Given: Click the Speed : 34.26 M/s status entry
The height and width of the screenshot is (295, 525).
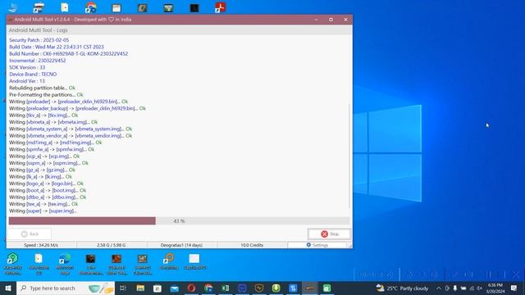Looking at the screenshot, I should 41,245.
